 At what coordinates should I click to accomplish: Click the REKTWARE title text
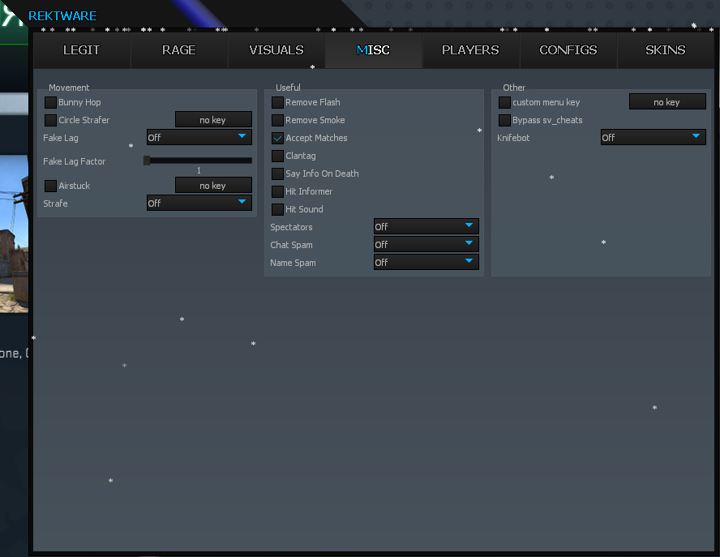point(62,16)
